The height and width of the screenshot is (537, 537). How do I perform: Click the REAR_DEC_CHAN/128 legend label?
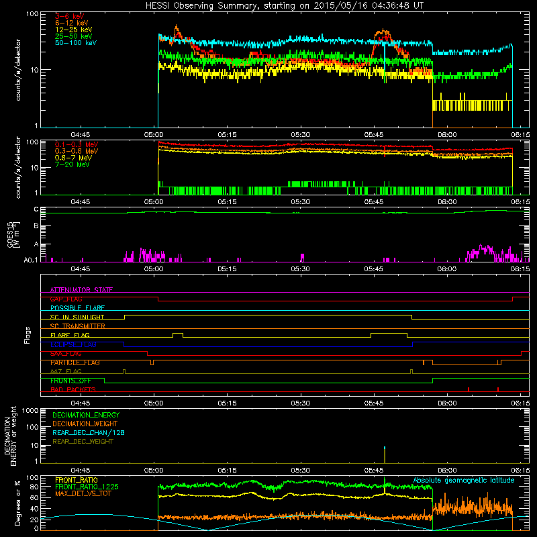tap(89, 432)
